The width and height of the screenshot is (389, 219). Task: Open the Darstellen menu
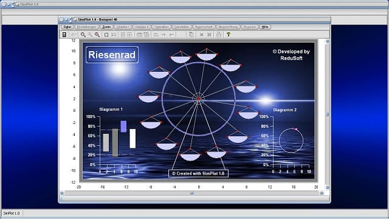(182, 27)
